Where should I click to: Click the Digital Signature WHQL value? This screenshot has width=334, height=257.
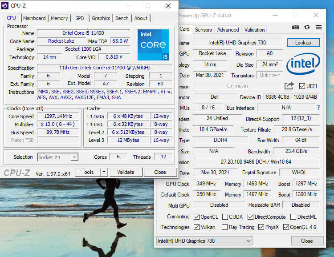pos(300,173)
